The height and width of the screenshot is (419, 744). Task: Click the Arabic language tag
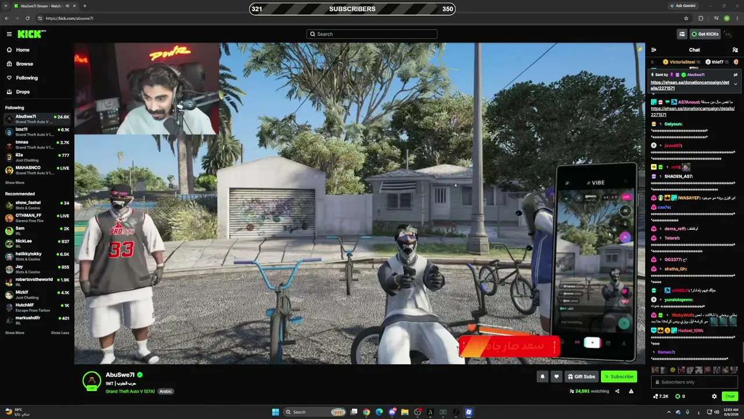(x=166, y=392)
